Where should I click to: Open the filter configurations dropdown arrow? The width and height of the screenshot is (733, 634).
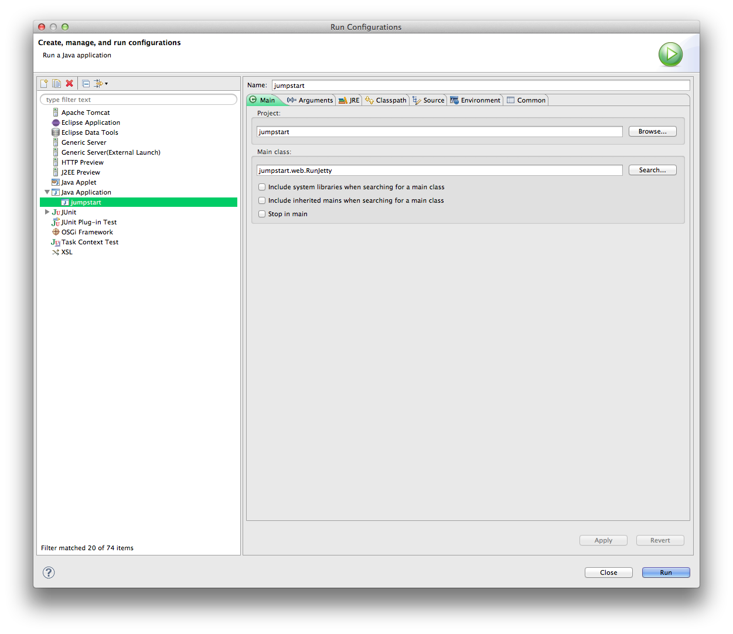point(106,84)
